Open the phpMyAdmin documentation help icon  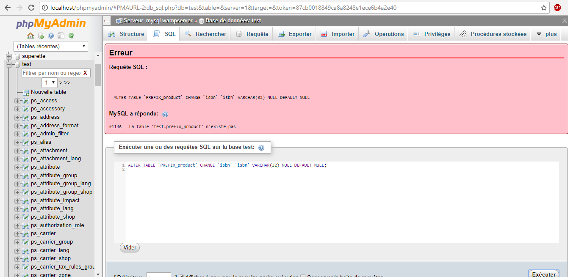click(51, 36)
